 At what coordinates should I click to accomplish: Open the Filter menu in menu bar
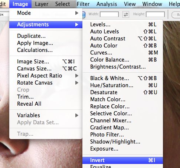[83, 4]
